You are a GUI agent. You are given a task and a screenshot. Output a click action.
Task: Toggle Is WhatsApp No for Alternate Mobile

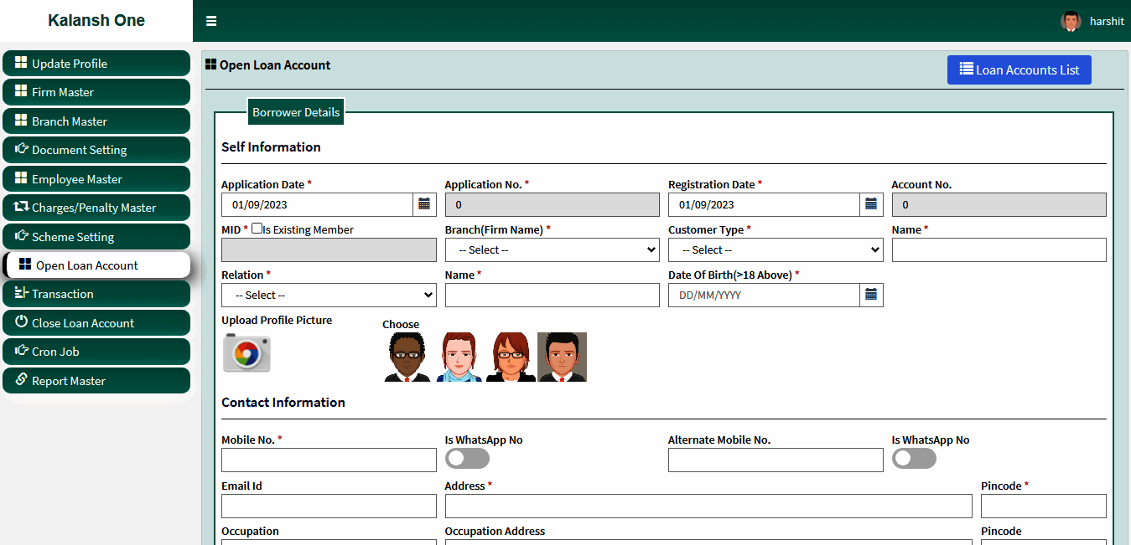(914, 459)
